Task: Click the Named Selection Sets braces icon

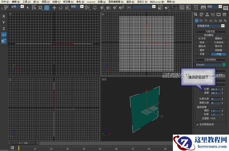Action: click(x=129, y=8)
